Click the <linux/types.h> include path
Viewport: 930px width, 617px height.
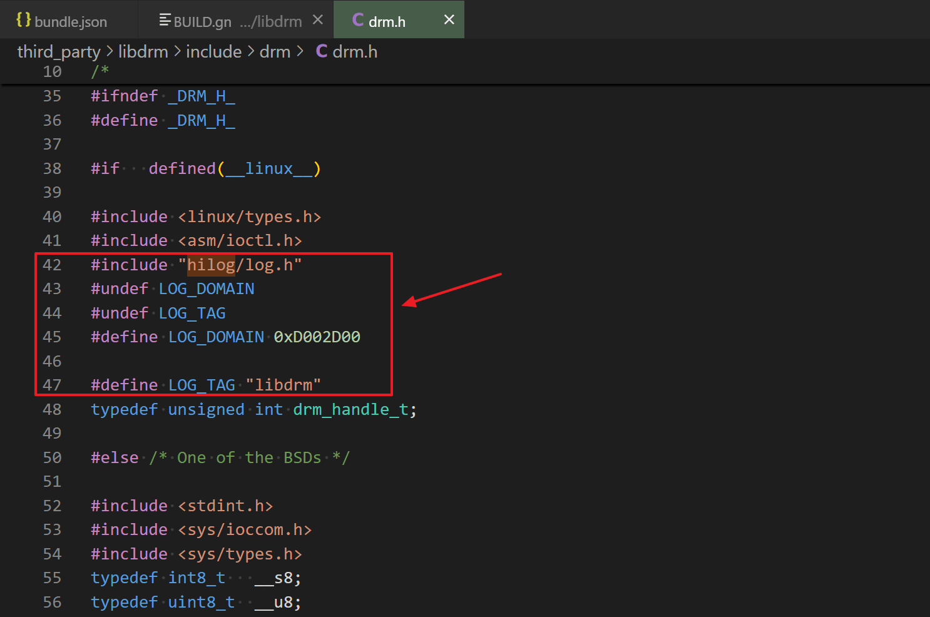click(250, 217)
